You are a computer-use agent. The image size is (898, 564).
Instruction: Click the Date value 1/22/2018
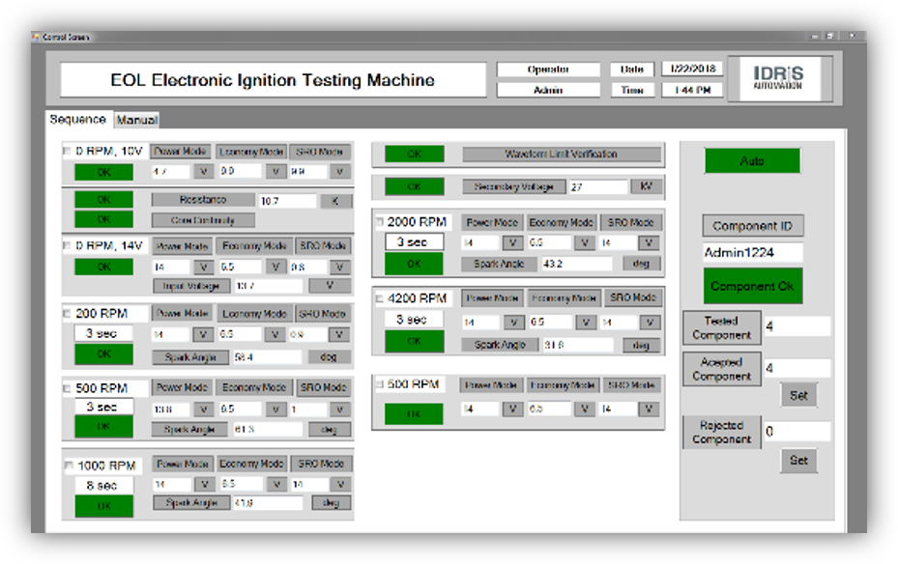point(692,69)
